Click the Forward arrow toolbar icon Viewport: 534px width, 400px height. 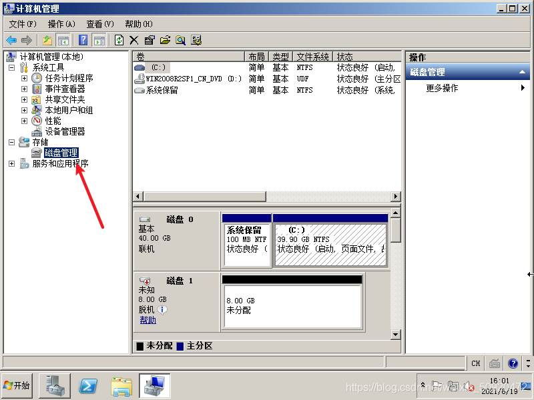coord(27,41)
